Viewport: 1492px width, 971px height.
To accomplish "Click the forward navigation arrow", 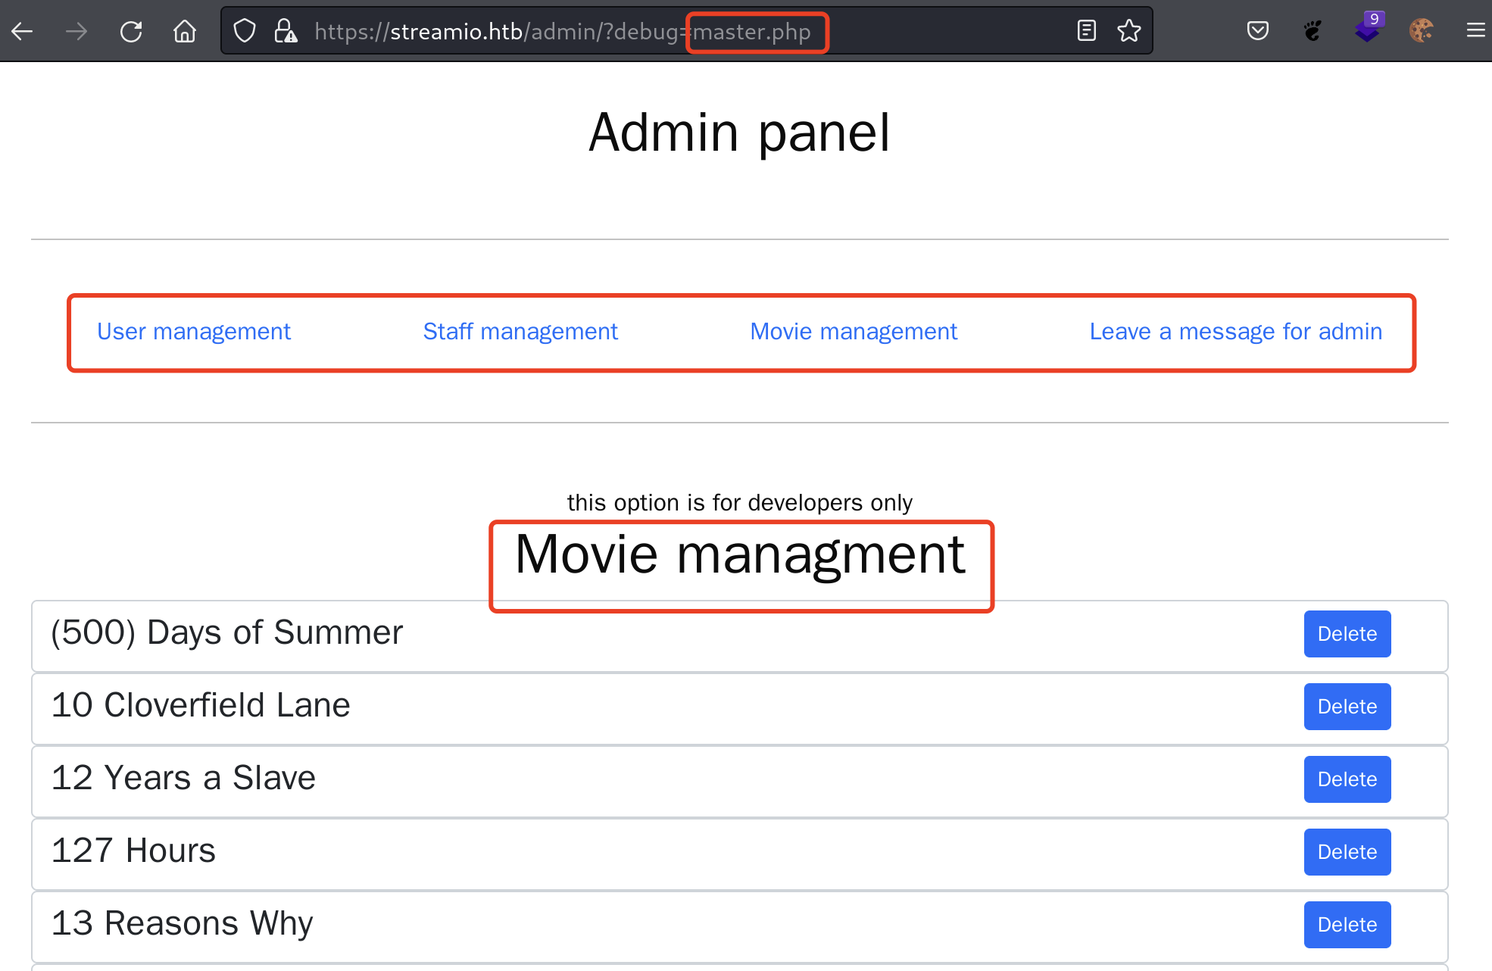I will (76, 31).
